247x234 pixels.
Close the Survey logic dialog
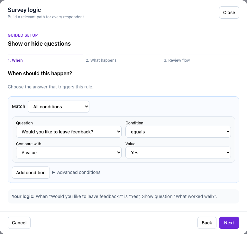pyautogui.click(x=229, y=13)
